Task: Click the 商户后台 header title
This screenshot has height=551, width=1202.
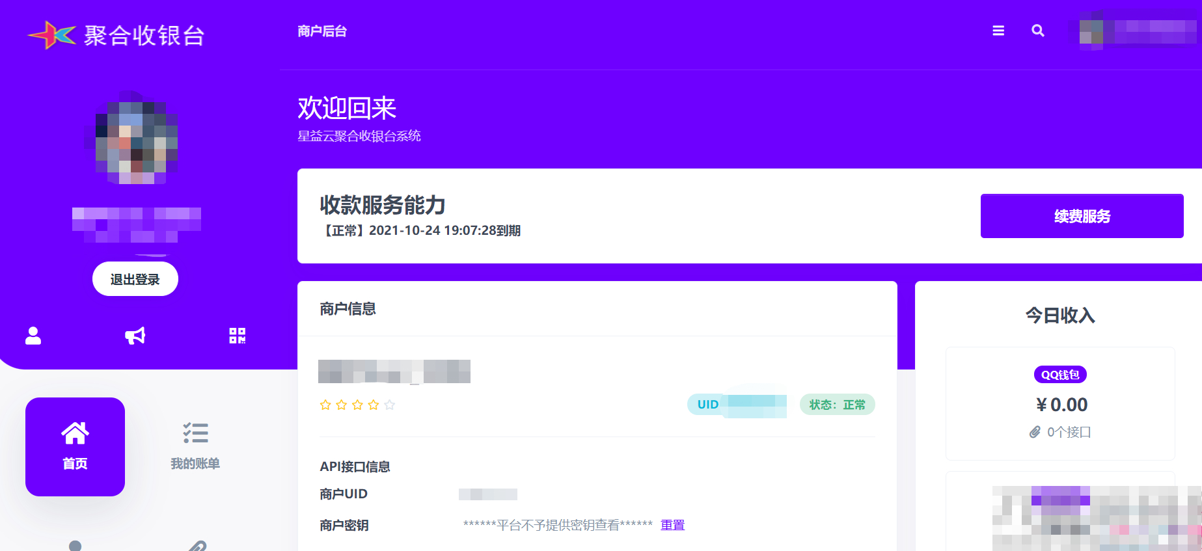Action: [322, 31]
